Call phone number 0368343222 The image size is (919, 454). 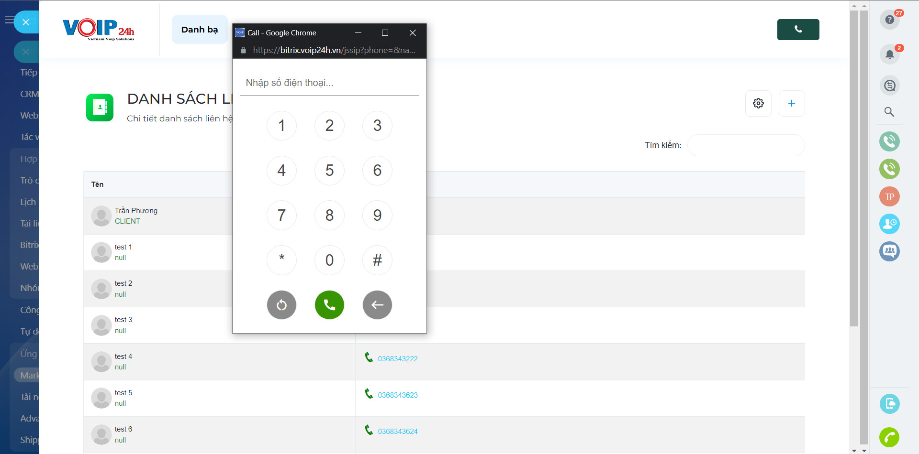pos(397,359)
